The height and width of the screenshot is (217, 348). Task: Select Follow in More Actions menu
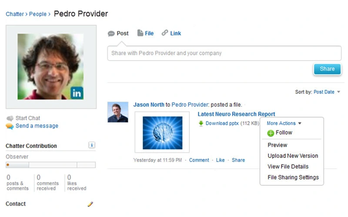[x=280, y=133]
